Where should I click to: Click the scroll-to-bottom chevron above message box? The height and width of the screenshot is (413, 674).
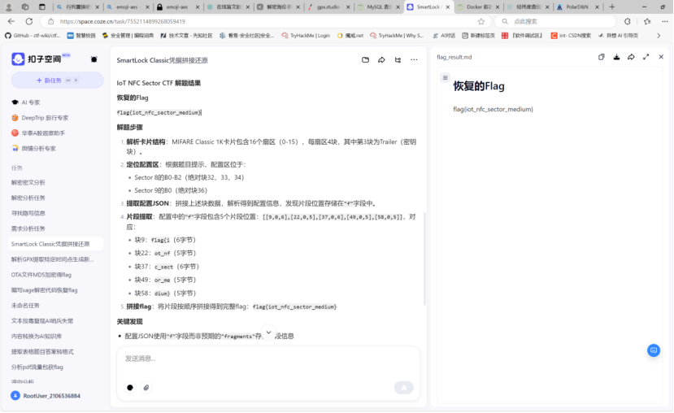[268, 333]
